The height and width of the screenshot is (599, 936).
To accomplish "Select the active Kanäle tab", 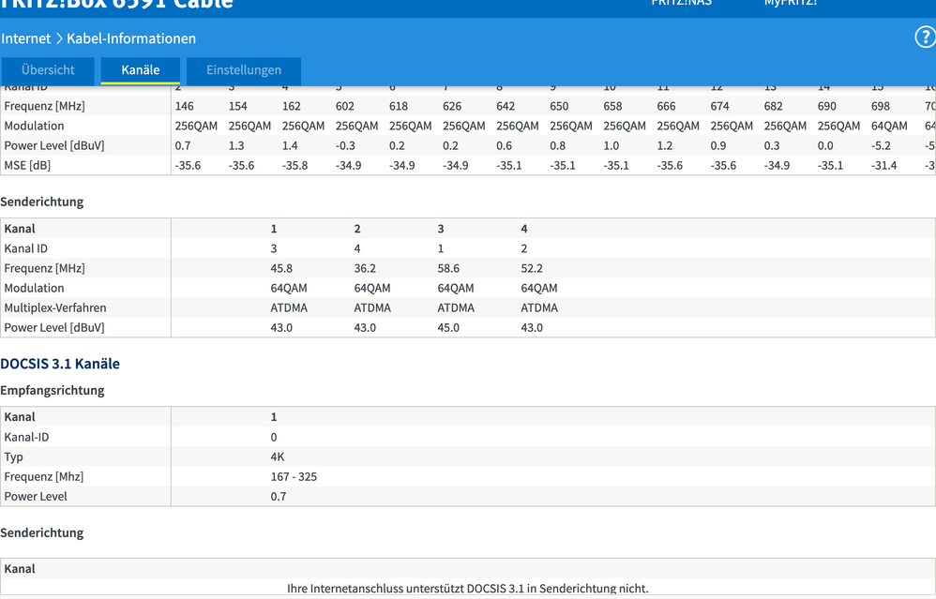I will [140, 69].
